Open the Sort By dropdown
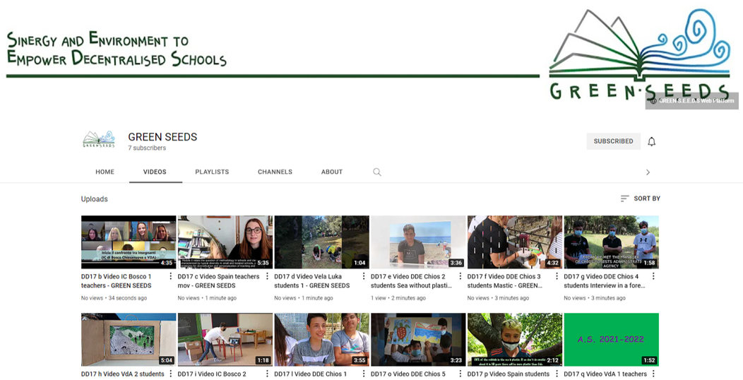Viewport: 743px width, 380px height. [640, 198]
